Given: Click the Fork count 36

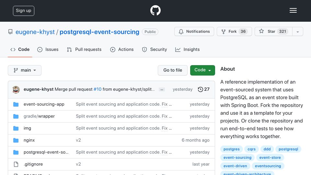Looking at the screenshot, I should point(243,31).
